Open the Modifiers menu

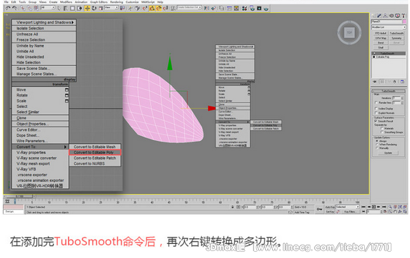pyautogui.click(x=66, y=2)
